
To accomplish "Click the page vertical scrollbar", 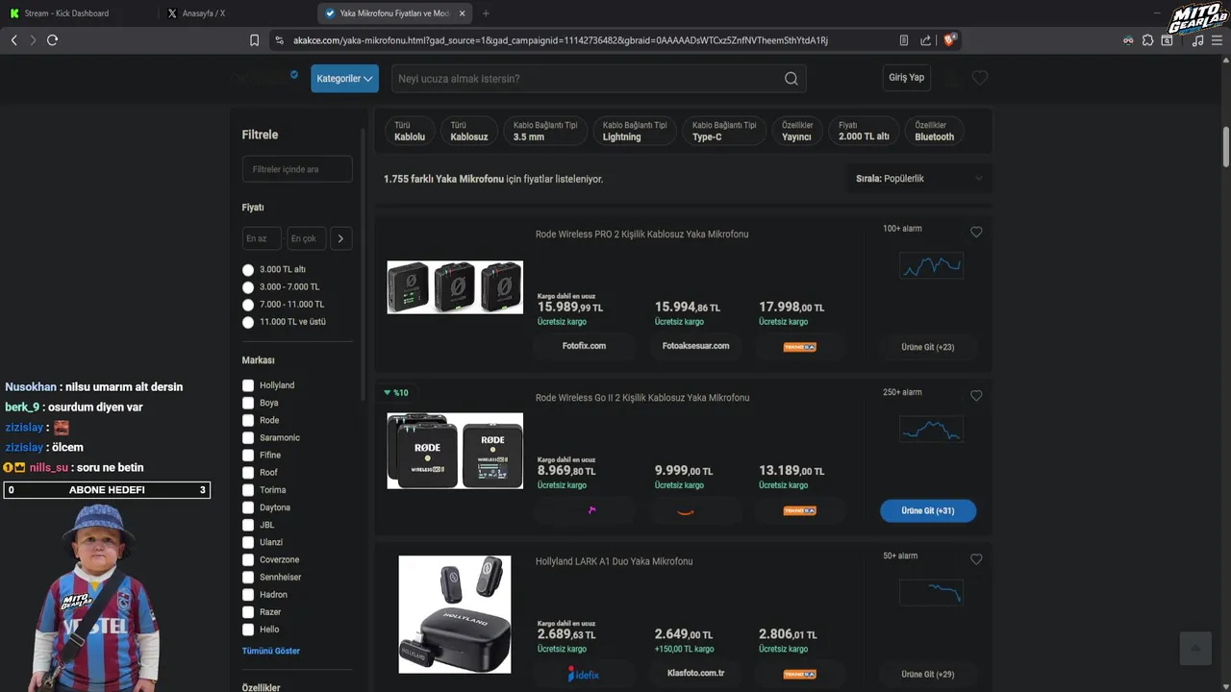I will tap(1226, 147).
